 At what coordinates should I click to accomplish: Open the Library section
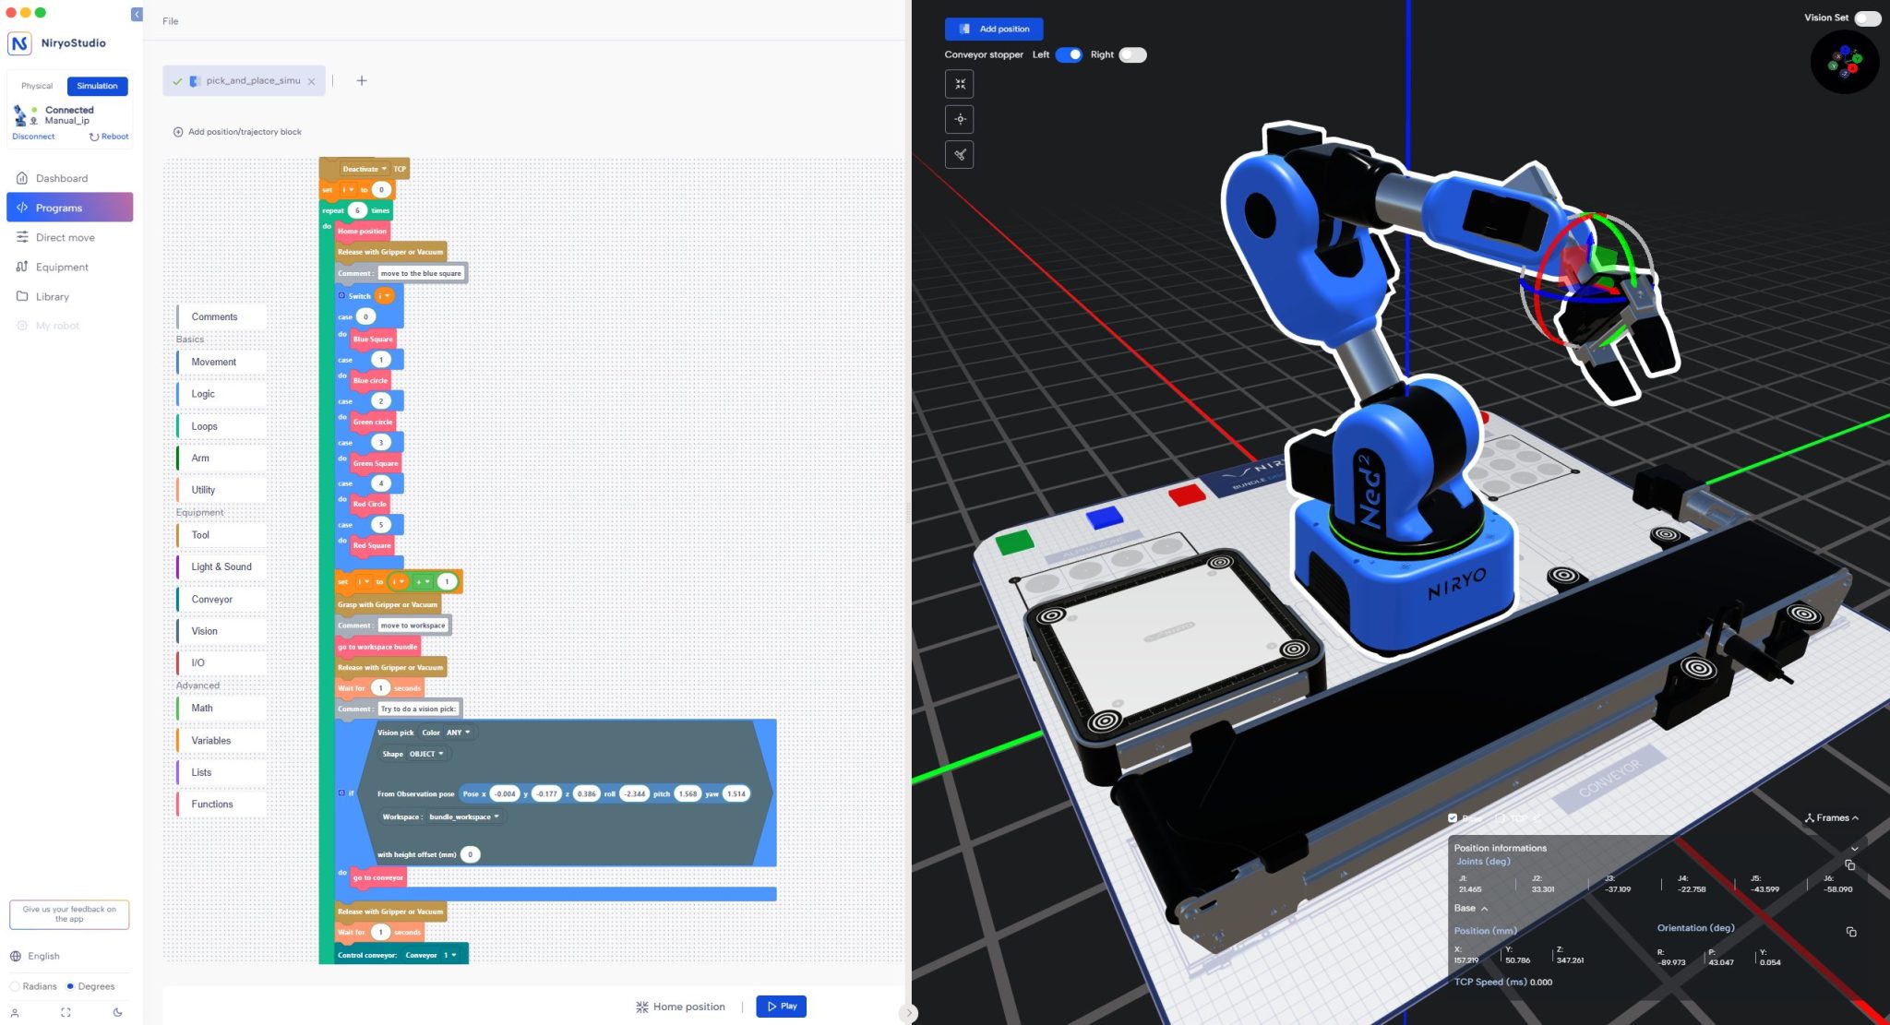tap(53, 296)
